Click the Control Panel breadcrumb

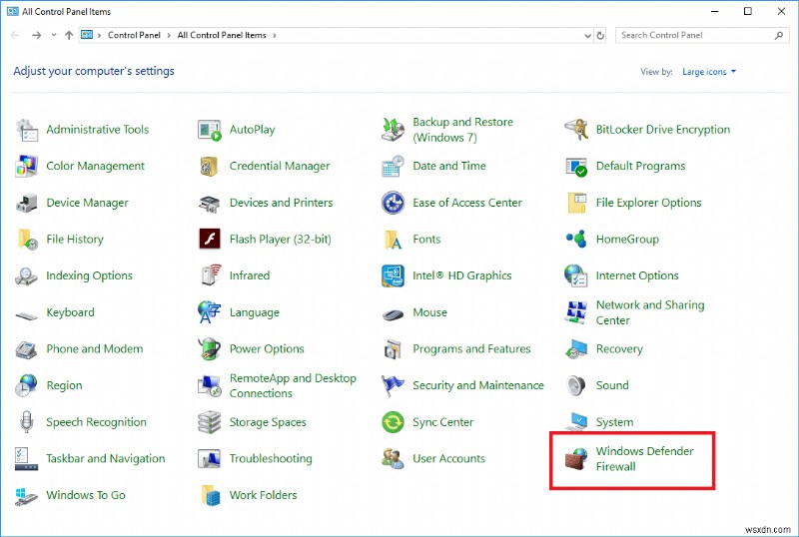[134, 35]
